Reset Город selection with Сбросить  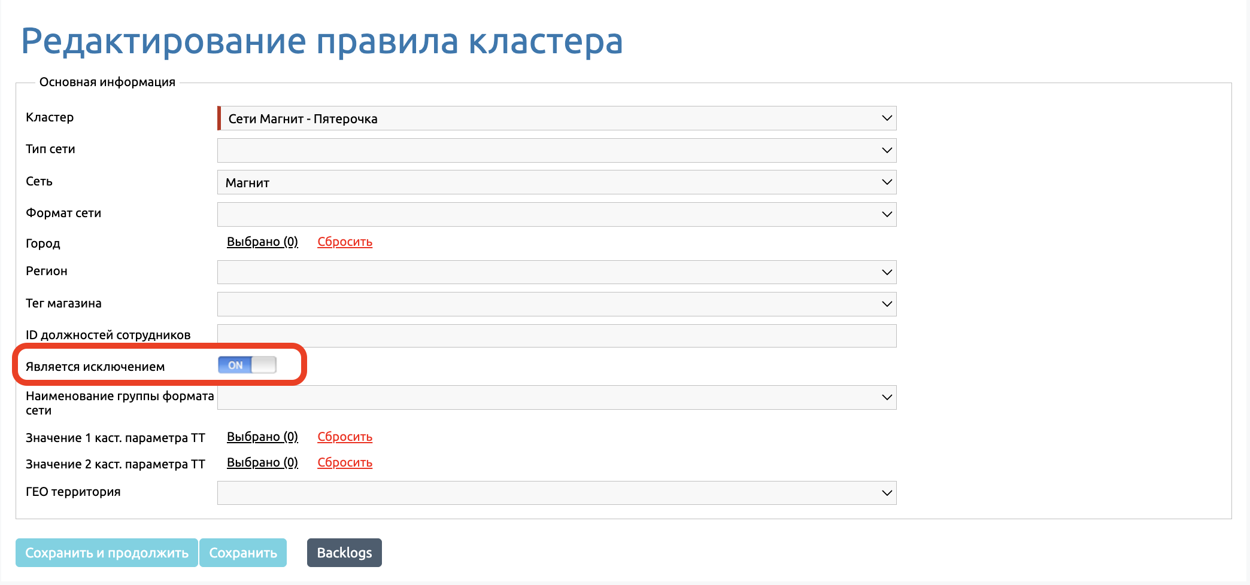(x=345, y=242)
